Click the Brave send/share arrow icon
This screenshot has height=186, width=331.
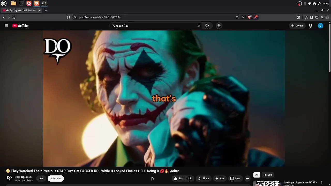[243, 17]
